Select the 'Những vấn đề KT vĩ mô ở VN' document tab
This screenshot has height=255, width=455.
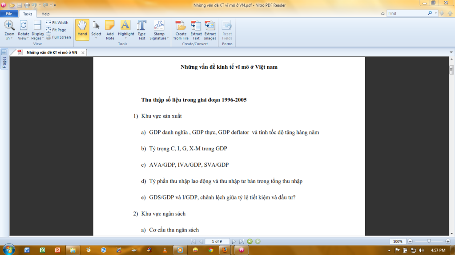[52, 52]
